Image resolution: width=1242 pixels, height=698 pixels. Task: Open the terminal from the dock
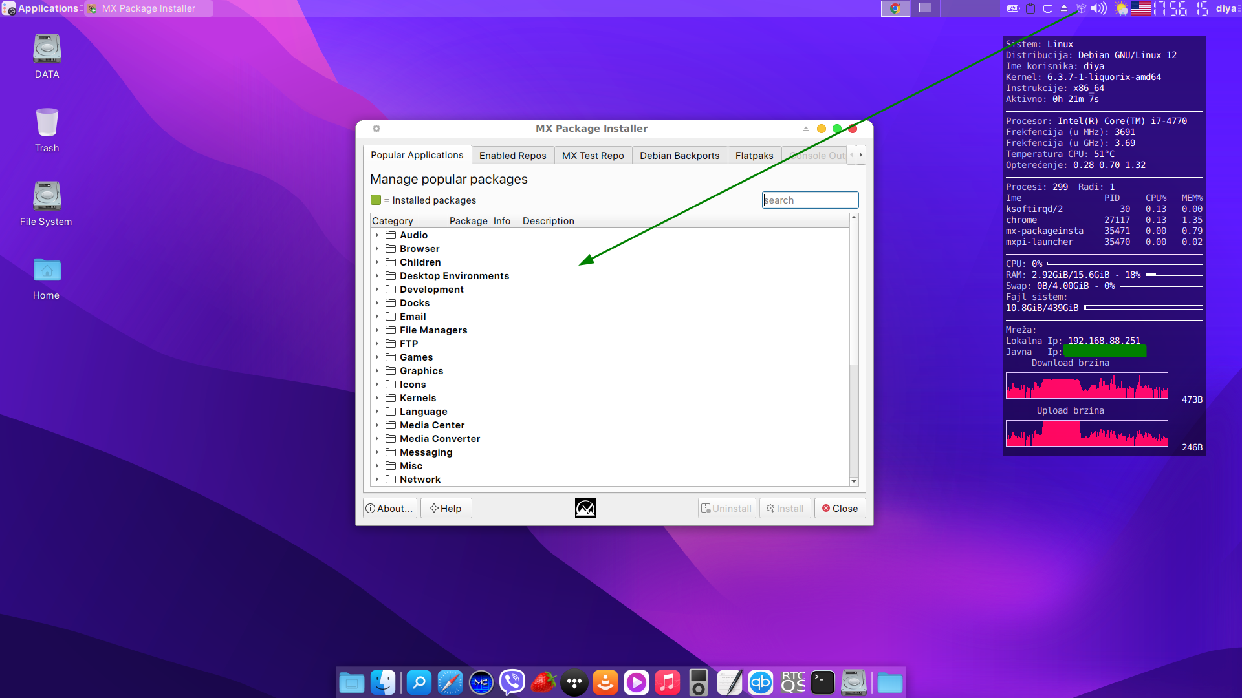click(x=823, y=682)
